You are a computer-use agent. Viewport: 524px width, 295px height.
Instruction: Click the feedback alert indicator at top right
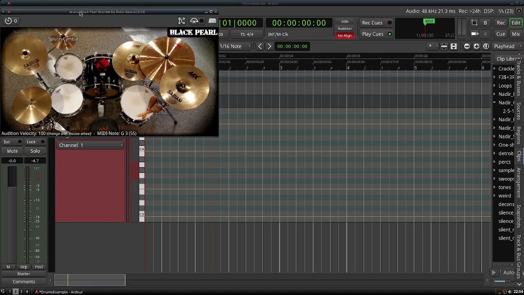click(x=519, y=11)
